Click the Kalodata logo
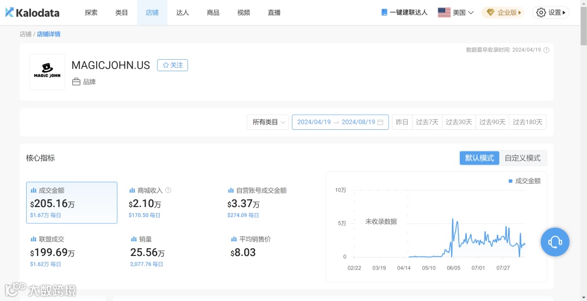The height and width of the screenshot is (301, 587). (32, 12)
